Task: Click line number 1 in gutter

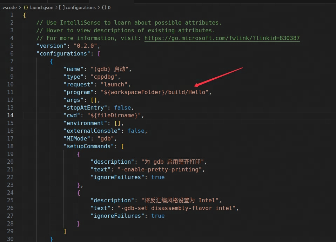Action: pyautogui.click(x=12, y=15)
